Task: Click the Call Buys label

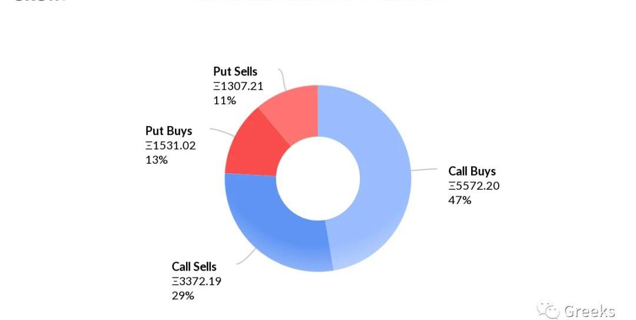Action: [x=472, y=171]
